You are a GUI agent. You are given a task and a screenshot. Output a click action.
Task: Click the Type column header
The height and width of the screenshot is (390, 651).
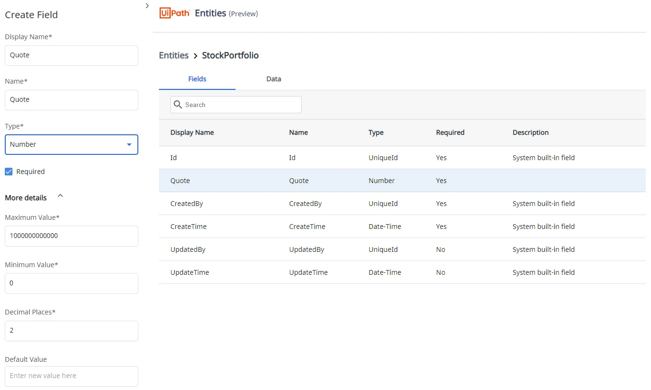376,132
